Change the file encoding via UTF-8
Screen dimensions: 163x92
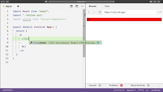[x=141, y=90]
